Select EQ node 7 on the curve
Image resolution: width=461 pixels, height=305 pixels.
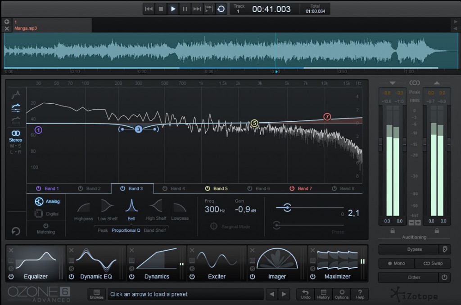point(327,117)
